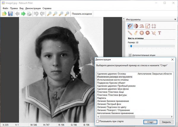Click the W: 546 status bar value
The image size is (178, 127).
pos(34,125)
